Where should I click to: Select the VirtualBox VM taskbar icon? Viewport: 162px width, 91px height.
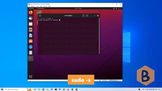[76, 89]
